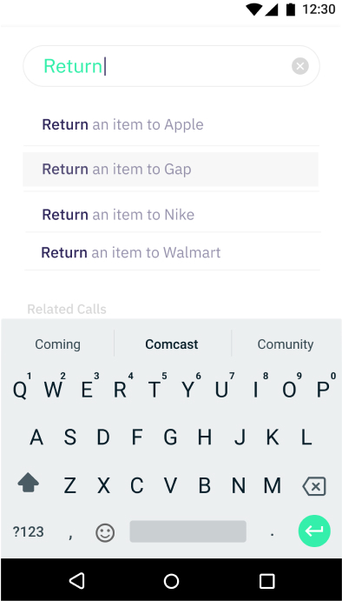Tap the green enter key icon

point(314,531)
